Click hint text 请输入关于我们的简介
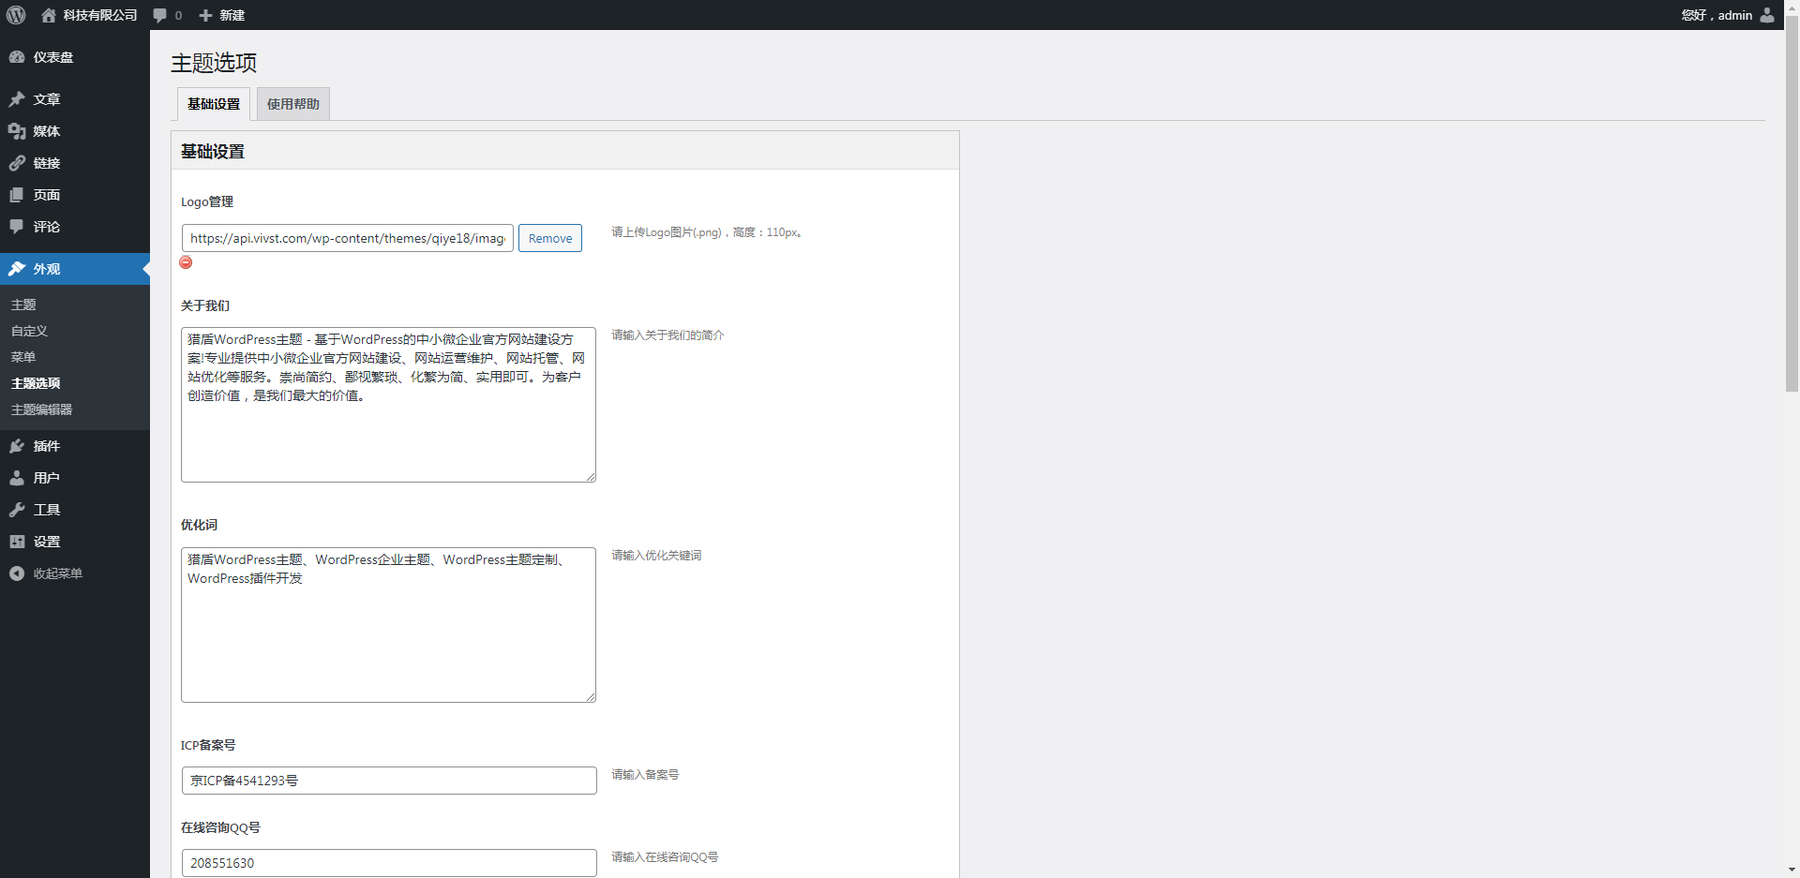The height and width of the screenshot is (878, 1800). 667,335
